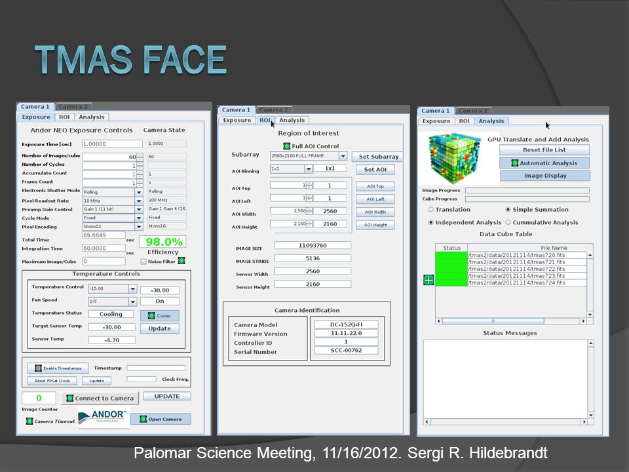Click the Cube Progress bar

[527, 199]
